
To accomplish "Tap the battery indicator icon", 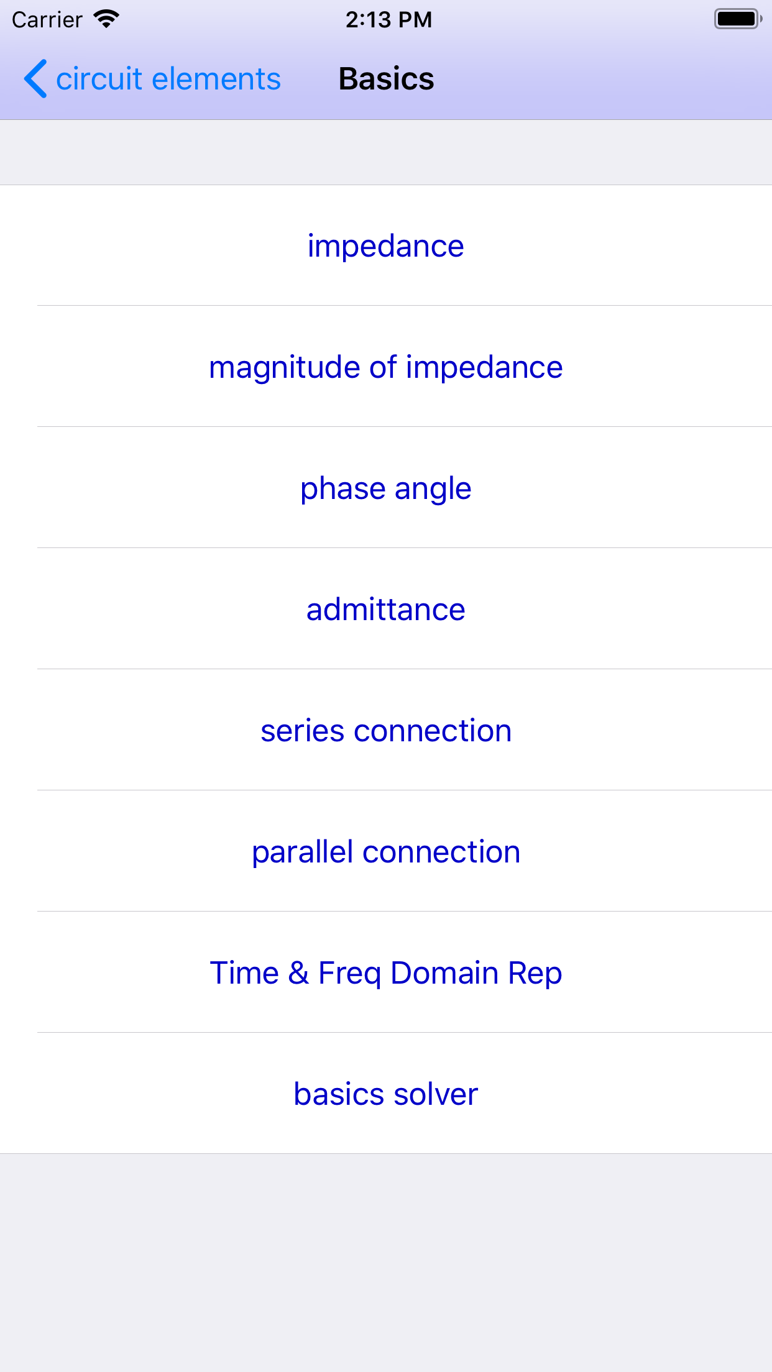I will [x=737, y=19].
